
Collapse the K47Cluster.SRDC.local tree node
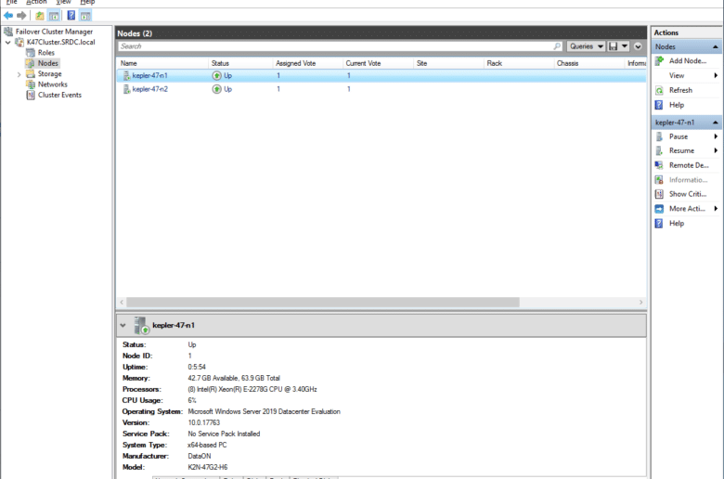[7, 42]
